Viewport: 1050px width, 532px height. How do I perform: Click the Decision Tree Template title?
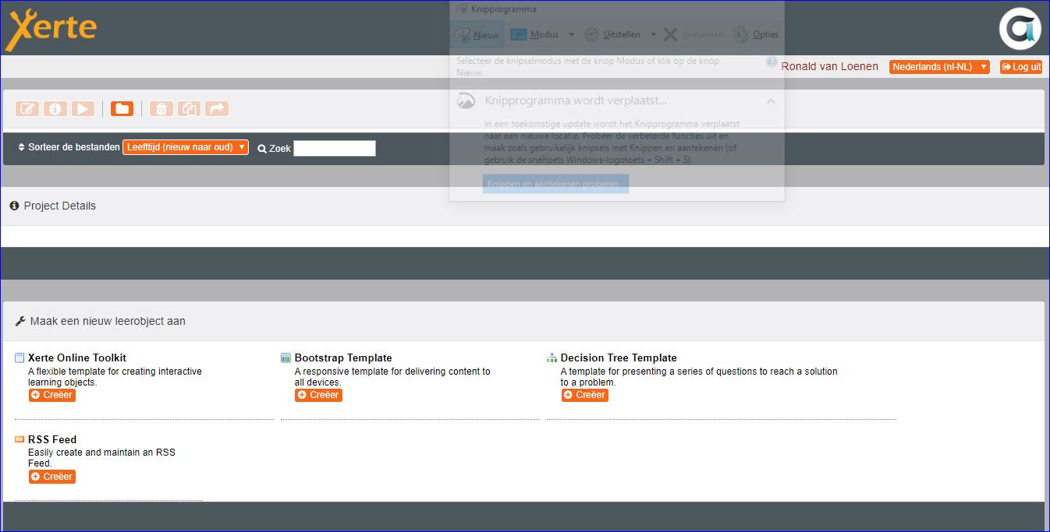pyautogui.click(x=619, y=358)
